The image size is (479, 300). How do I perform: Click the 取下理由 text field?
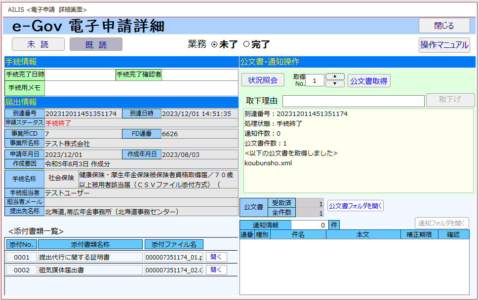(x=353, y=101)
